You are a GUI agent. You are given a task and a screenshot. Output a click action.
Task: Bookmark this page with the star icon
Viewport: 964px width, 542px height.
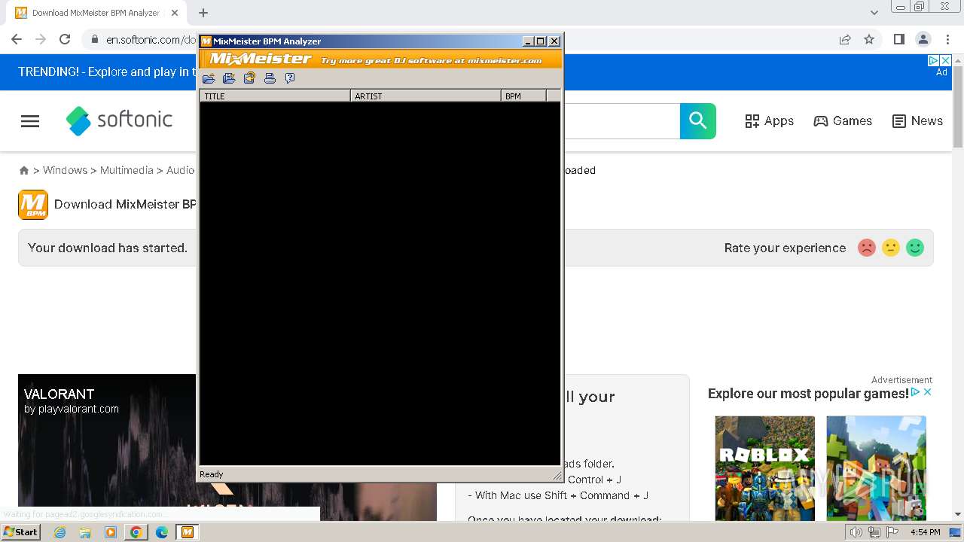coord(869,40)
